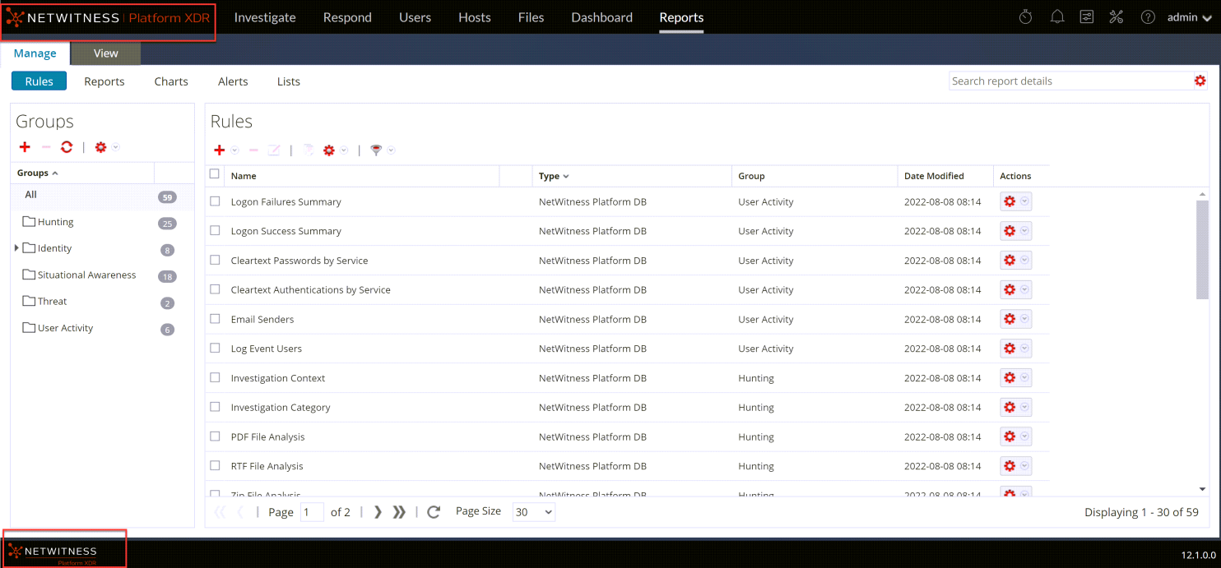Tick the checkbox beside Investigation Context
The height and width of the screenshot is (568, 1221).
click(x=215, y=377)
